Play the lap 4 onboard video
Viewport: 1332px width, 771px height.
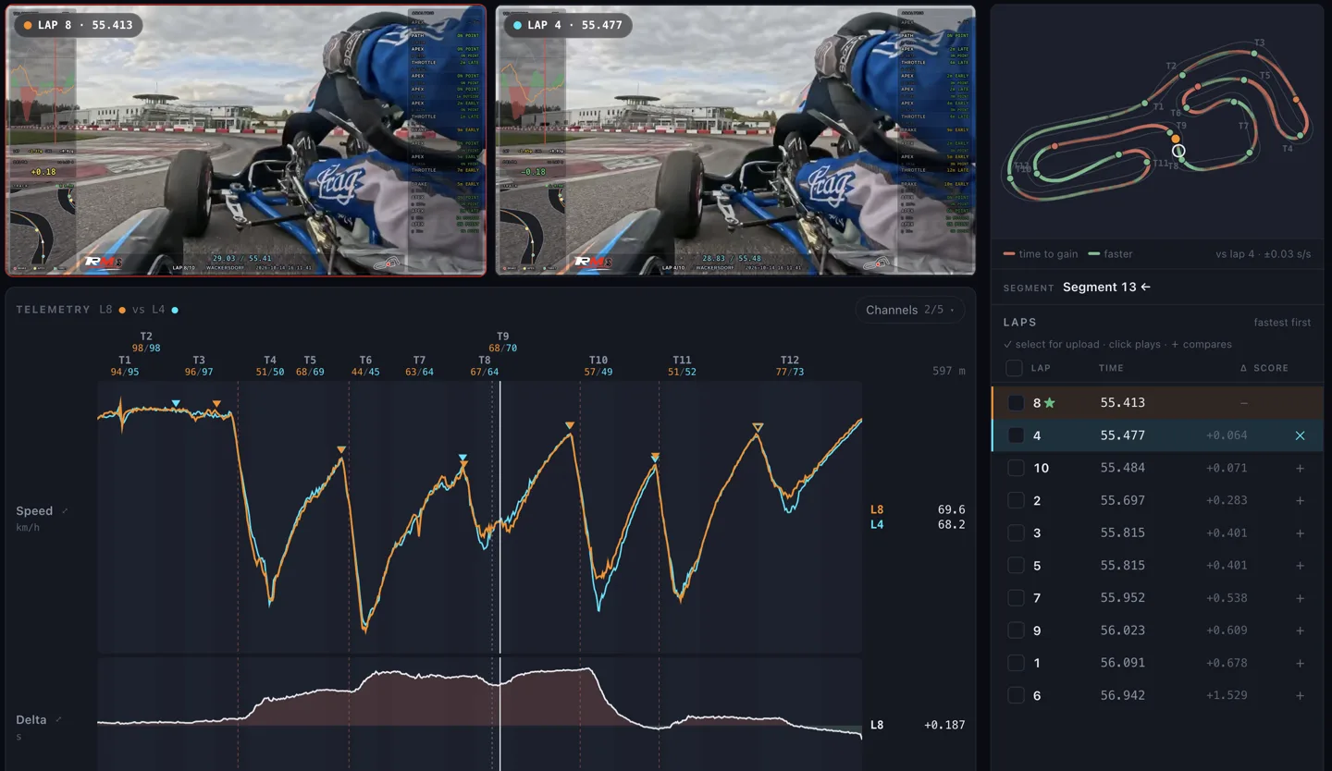(x=735, y=141)
